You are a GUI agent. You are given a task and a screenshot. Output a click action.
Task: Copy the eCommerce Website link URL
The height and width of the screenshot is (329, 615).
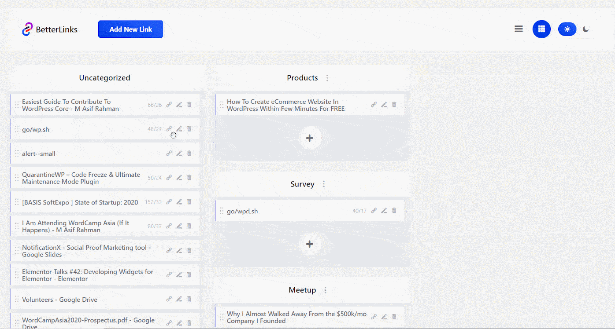tap(374, 105)
